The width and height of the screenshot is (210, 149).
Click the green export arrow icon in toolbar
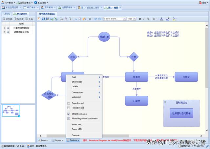[x=52, y=19]
